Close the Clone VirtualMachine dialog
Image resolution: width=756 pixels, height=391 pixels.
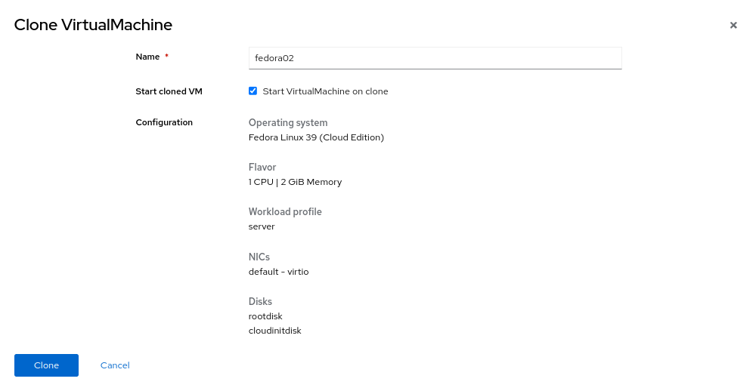(x=733, y=25)
